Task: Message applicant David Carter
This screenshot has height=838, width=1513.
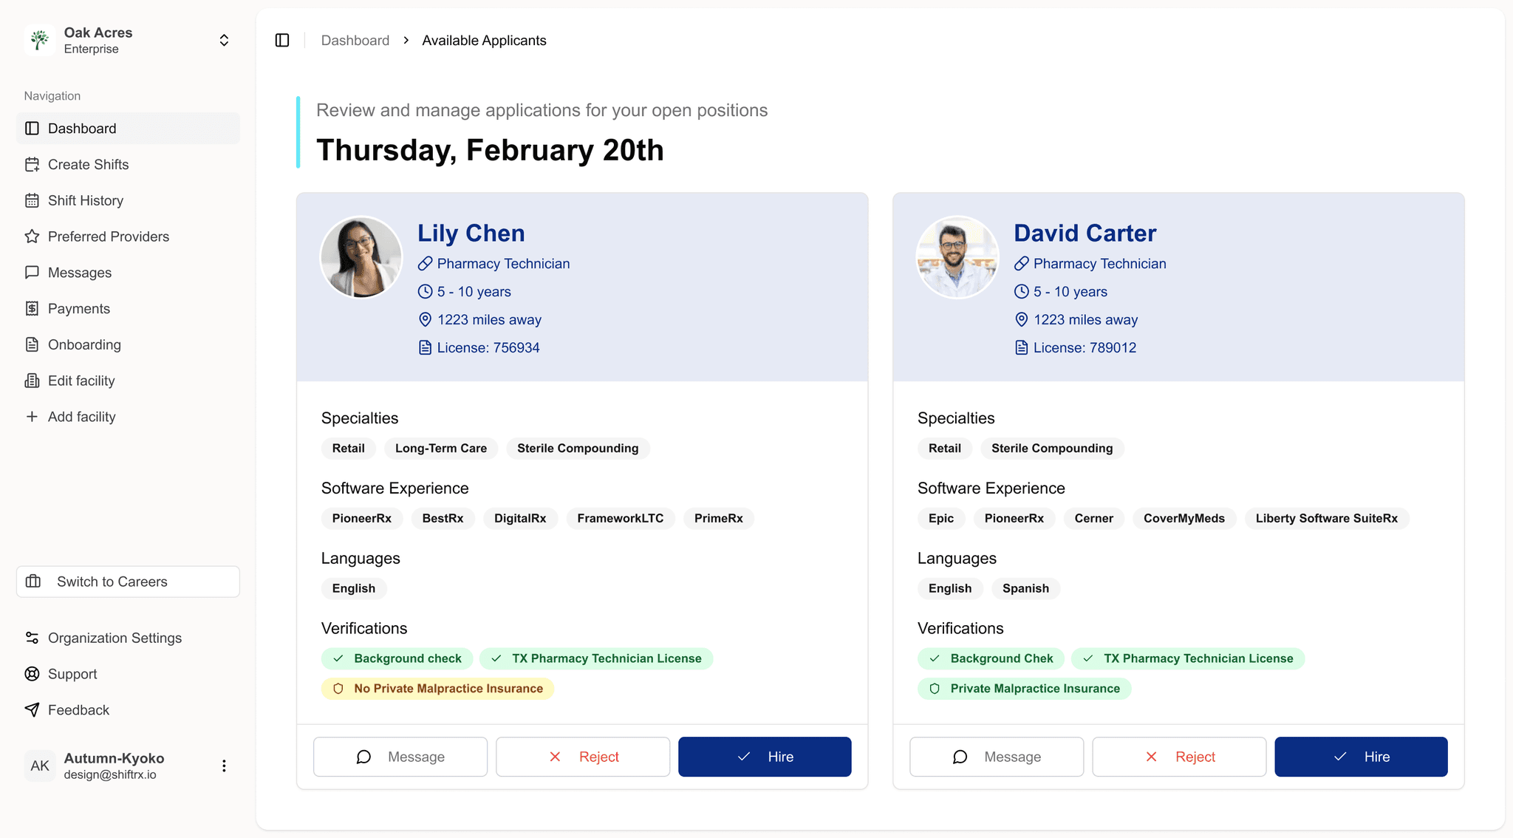Action: tap(997, 757)
